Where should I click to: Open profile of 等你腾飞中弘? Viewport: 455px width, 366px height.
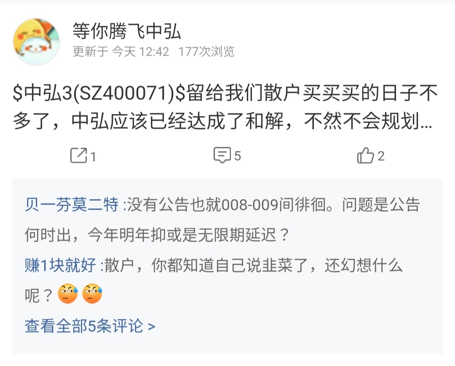127,31
